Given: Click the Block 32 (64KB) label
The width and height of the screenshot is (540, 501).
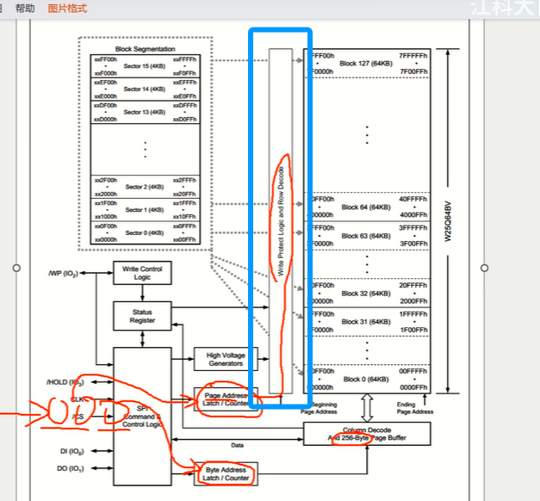Looking at the screenshot, I should [x=366, y=294].
